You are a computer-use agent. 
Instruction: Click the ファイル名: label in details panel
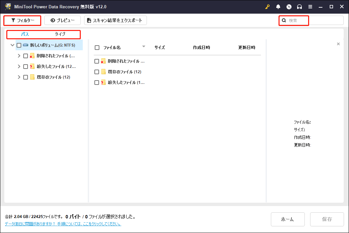tap(302, 122)
